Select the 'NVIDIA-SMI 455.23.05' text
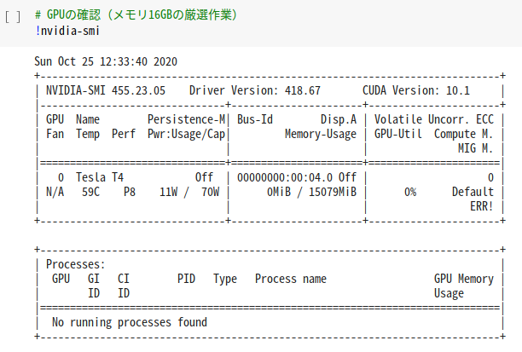 pos(106,90)
